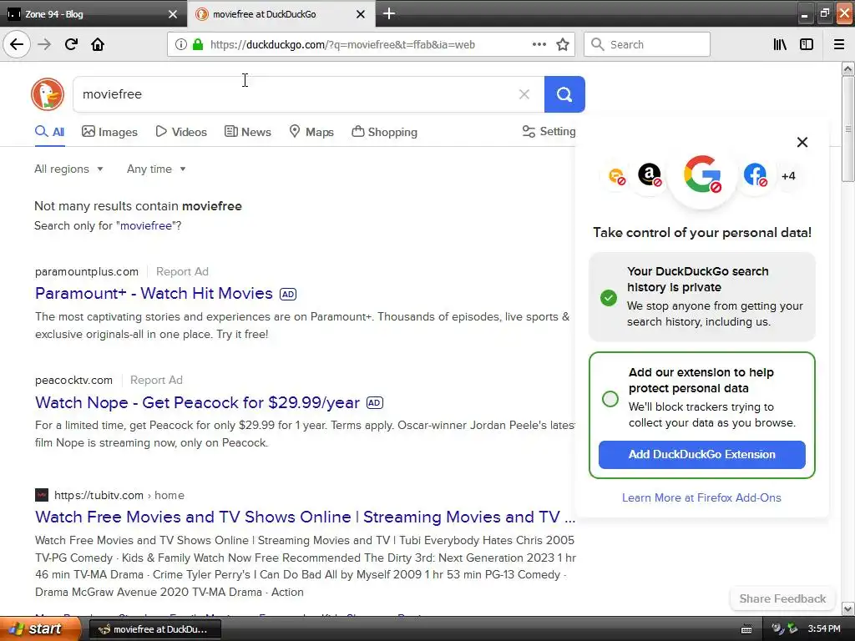This screenshot has width=855, height=641.
Task: Click the peacocktv.com domain text
Action: [x=73, y=380]
